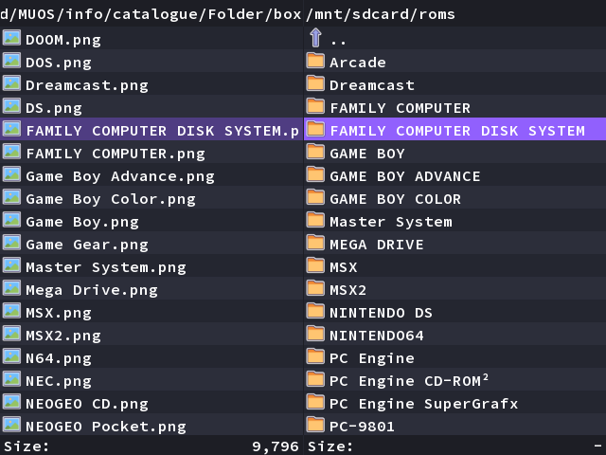
Task: Select the GAME BOY ADVANCE folder
Action: point(454,174)
